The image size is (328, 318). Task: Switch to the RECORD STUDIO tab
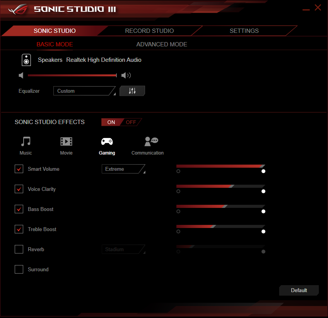pyautogui.click(x=149, y=31)
